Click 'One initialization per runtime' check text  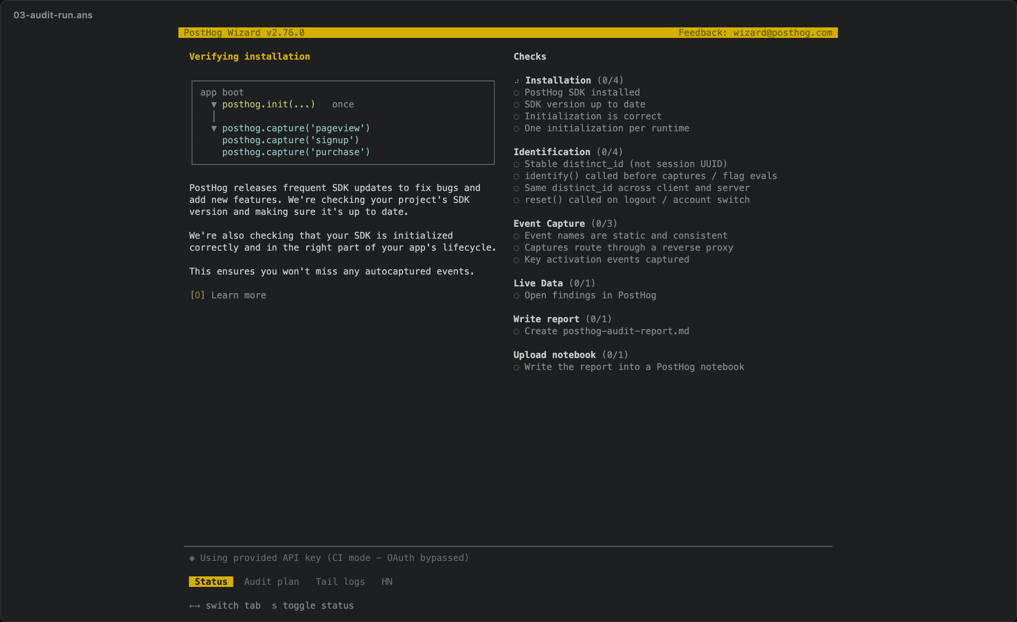(x=607, y=128)
